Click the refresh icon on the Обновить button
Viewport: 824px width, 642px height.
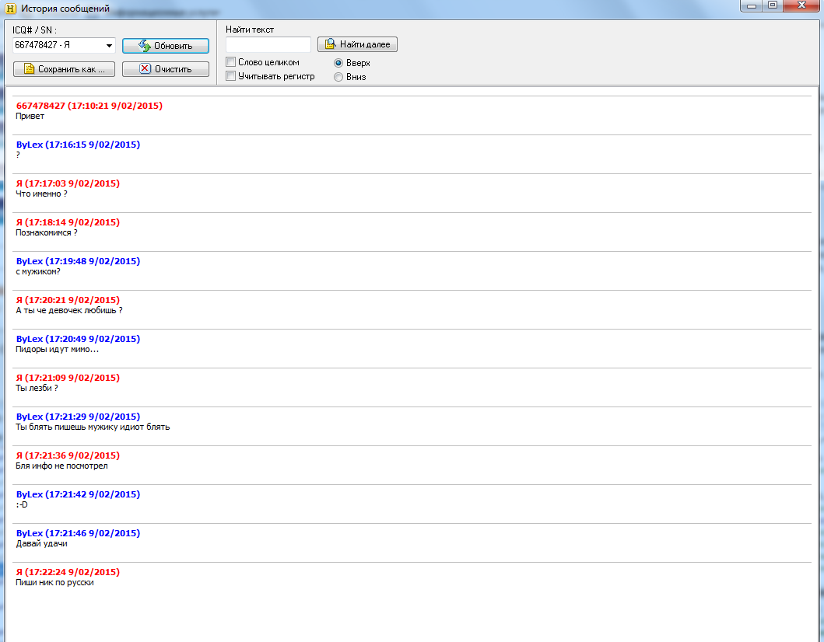pos(144,46)
